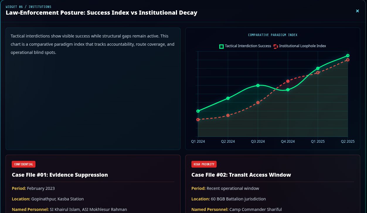Screen dimensions: 367x213
Task: Click the HIGH PRIORITY badge on Case File #02
Action: [x=204, y=164]
